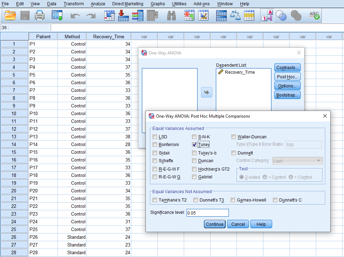Click the Type I/Type II Error Ratio field
344x257 pixels.
pyautogui.click(x=304, y=145)
